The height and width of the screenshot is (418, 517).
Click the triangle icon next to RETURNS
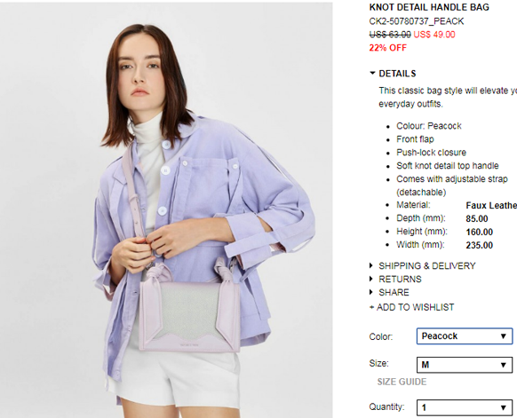[x=371, y=279]
